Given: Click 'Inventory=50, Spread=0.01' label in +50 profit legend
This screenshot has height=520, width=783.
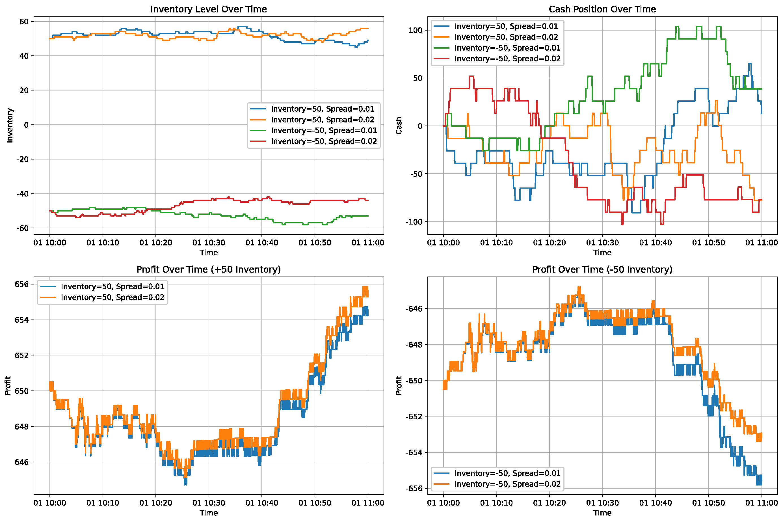Looking at the screenshot, I should pos(113,286).
